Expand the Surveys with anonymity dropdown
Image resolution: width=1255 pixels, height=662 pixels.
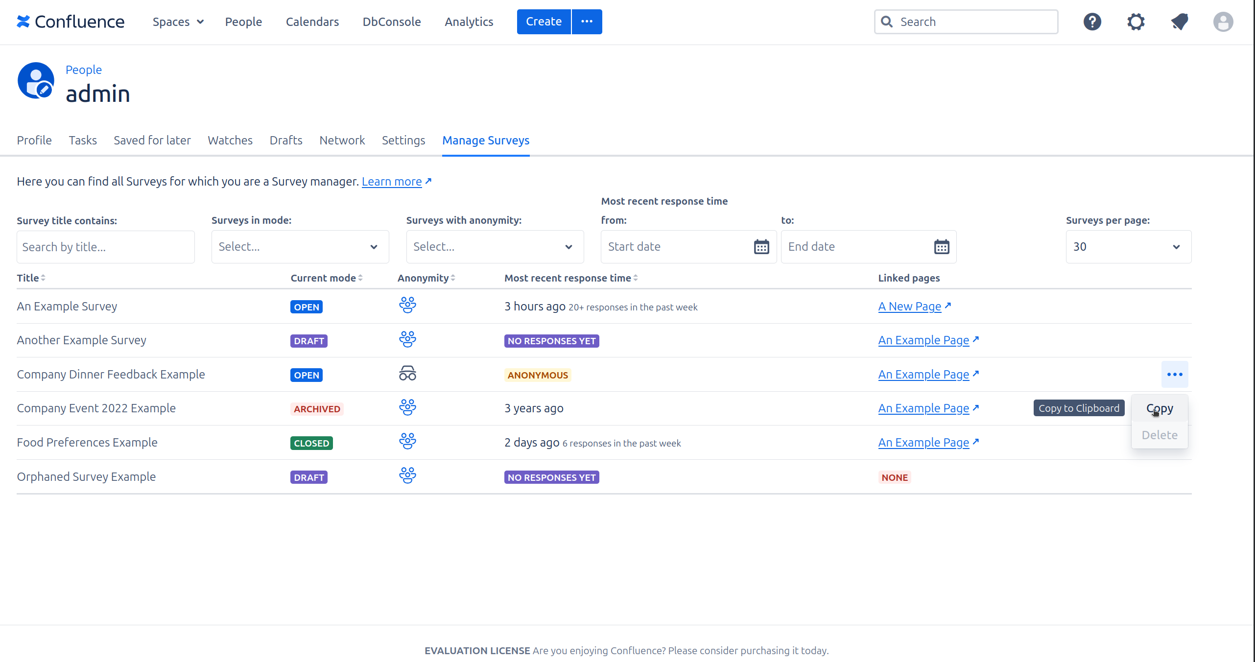[495, 247]
